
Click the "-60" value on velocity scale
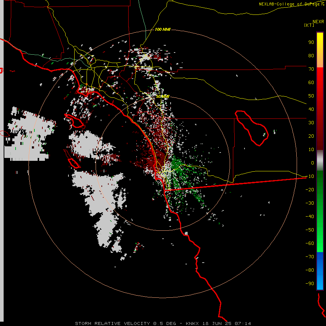tap(310, 243)
